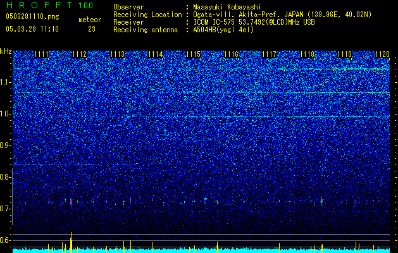Click the 0.8 frequency axis label
This screenshot has height=253, width=398.
tap(5, 177)
